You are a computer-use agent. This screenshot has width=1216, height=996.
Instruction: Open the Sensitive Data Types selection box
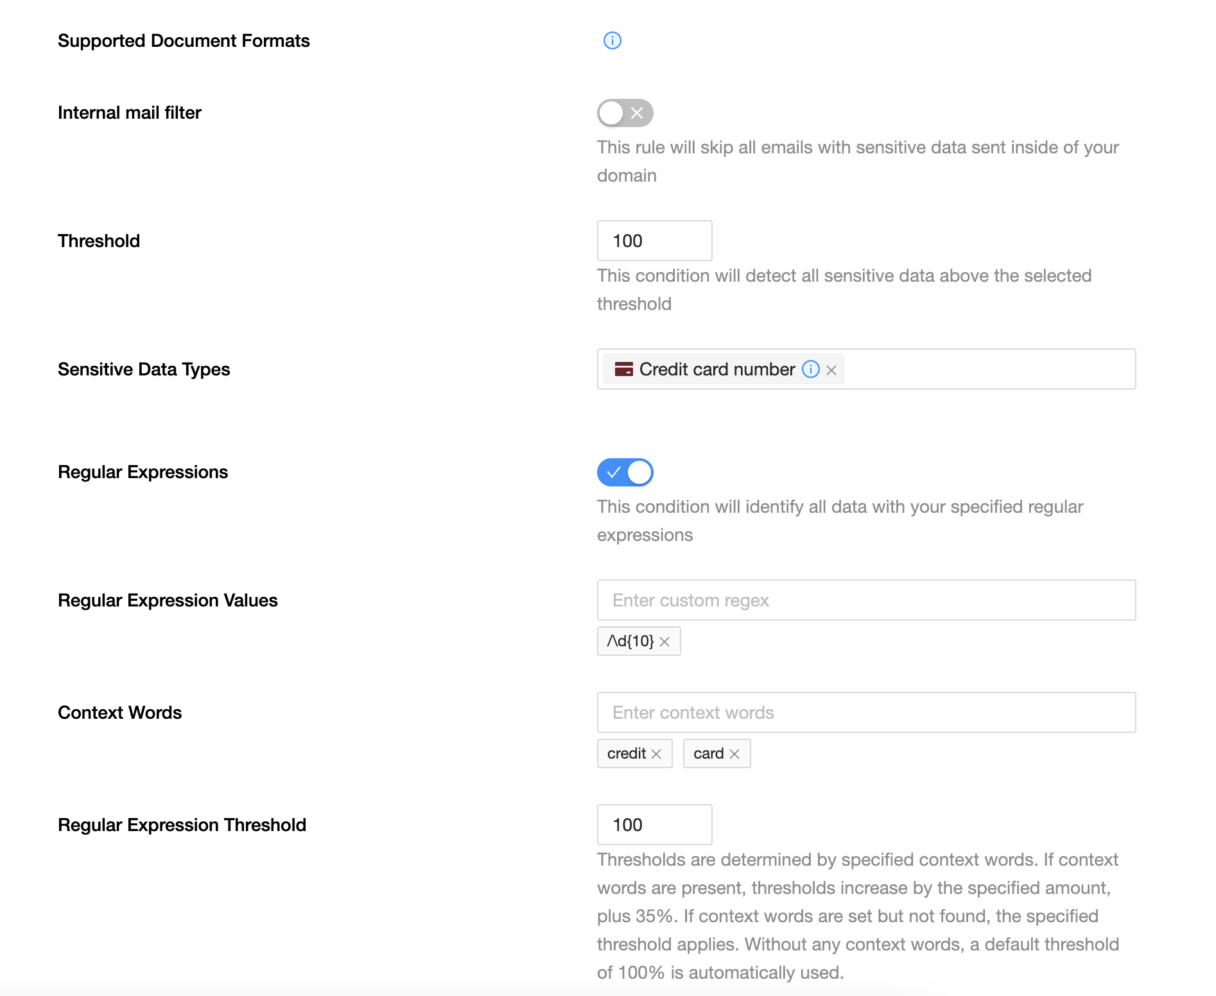pyautogui.click(x=989, y=369)
